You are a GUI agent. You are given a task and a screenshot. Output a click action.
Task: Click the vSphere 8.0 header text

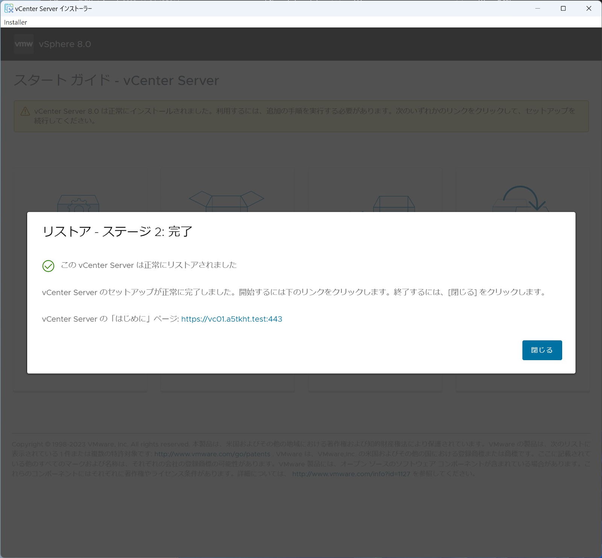[65, 44]
